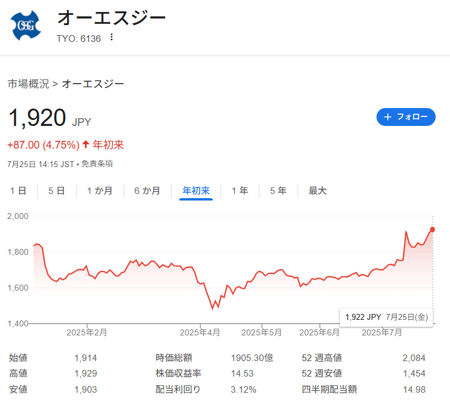Select the 1 か月 range tab

tap(100, 191)
